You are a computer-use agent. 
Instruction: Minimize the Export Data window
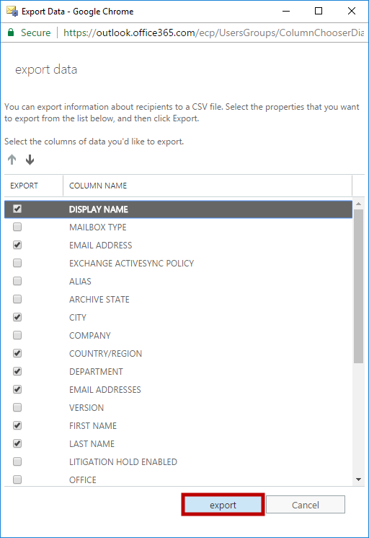click(286, 11)
